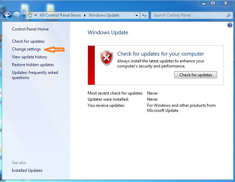
Task: Expand arrow after All Control Panel Items
Action: click(85, 15)
